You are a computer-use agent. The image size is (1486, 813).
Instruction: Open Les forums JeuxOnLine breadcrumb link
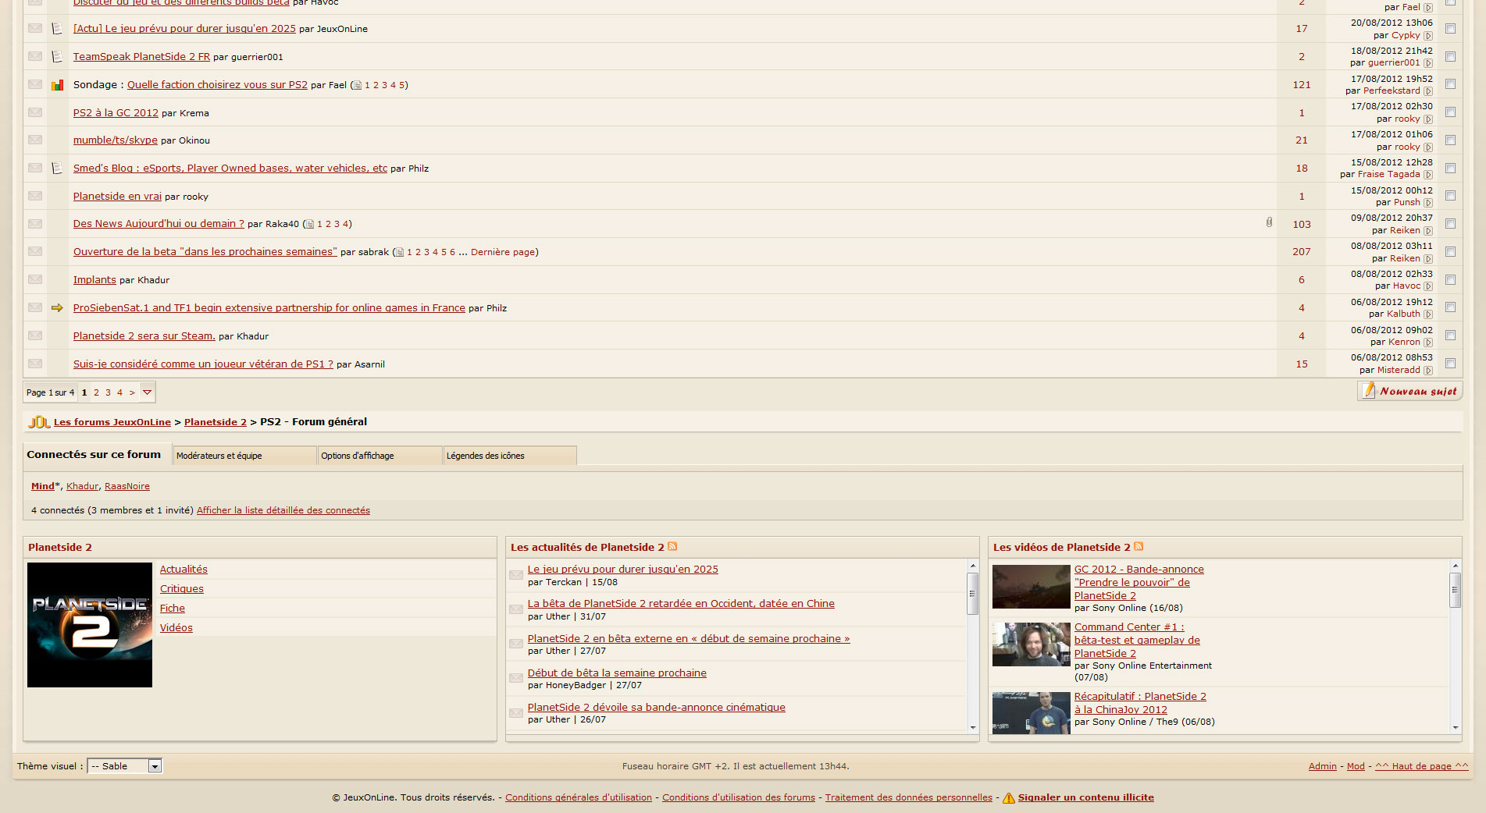click(112, 422)
